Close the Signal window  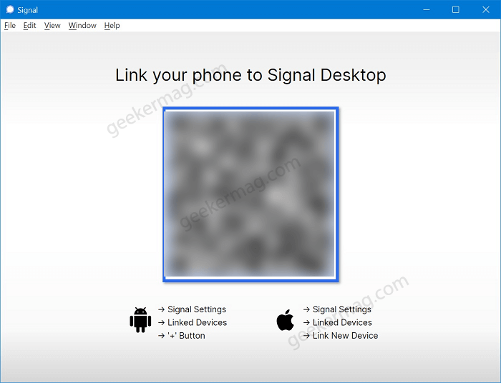pyautogui.click(x=486, y=9)
